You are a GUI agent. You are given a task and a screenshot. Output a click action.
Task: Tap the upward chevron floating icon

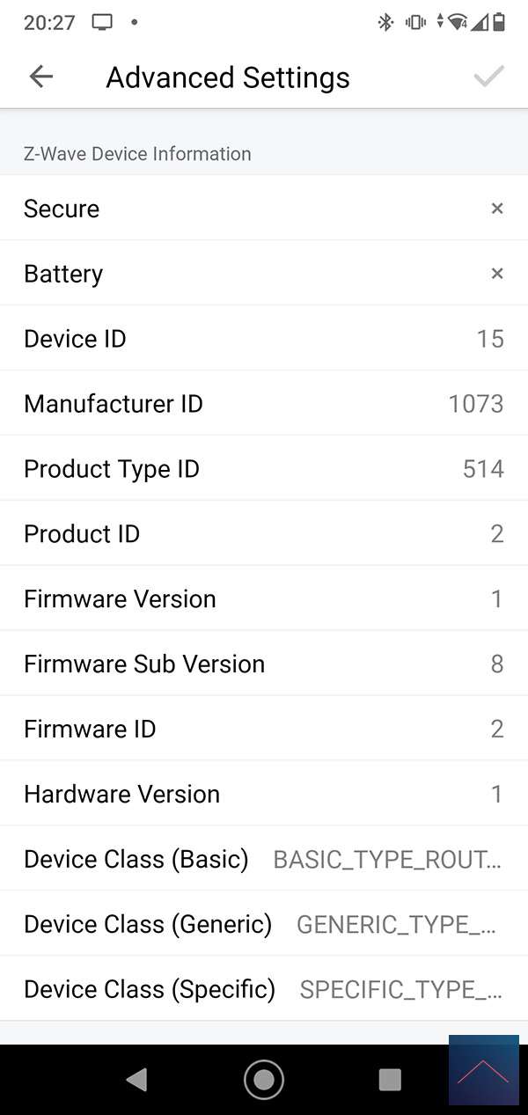coord(483,1070)
